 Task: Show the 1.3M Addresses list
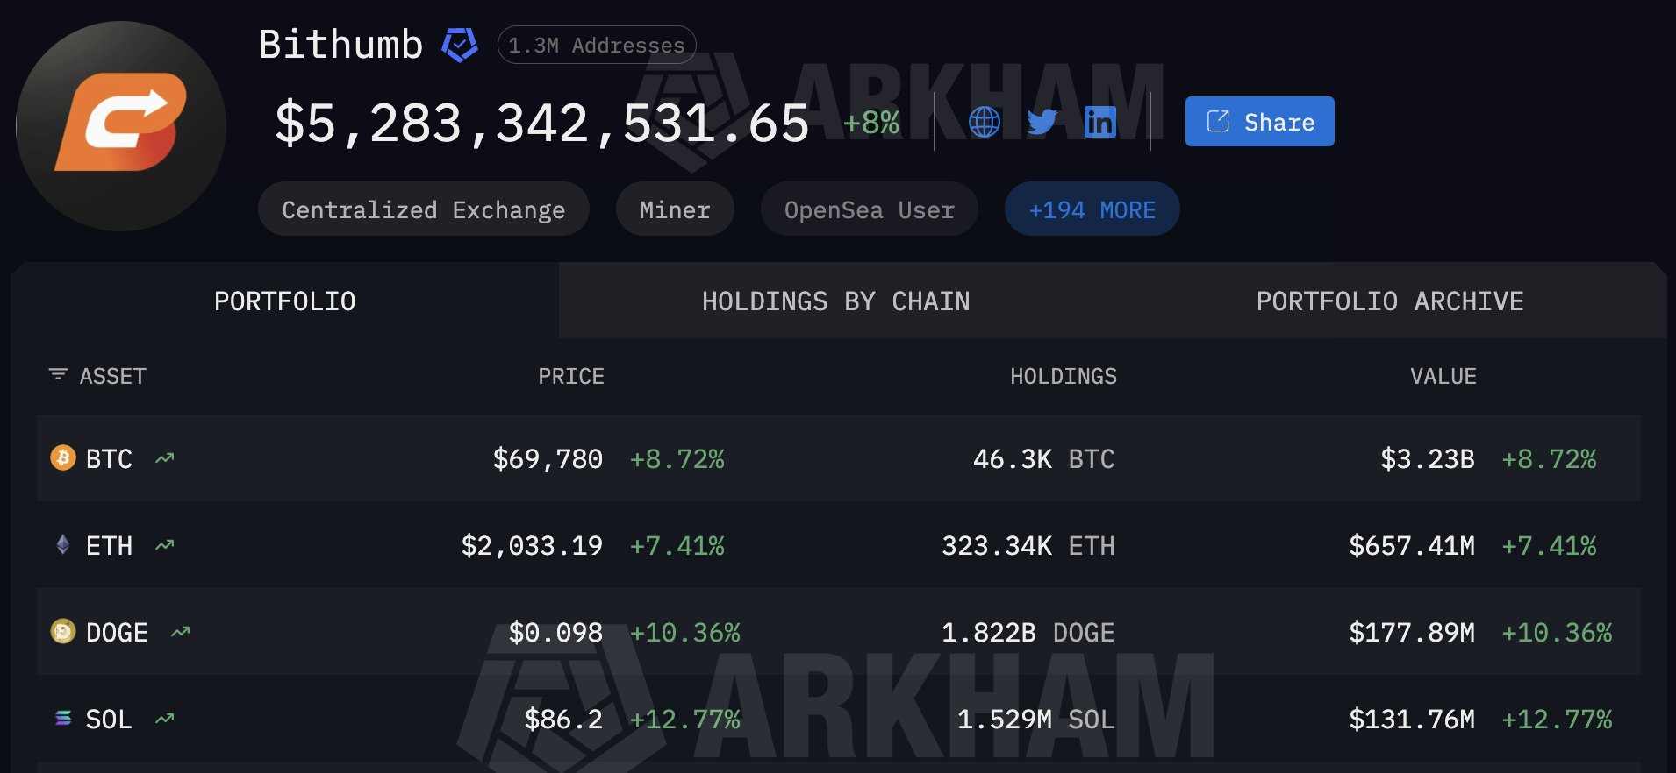point(597,46)
